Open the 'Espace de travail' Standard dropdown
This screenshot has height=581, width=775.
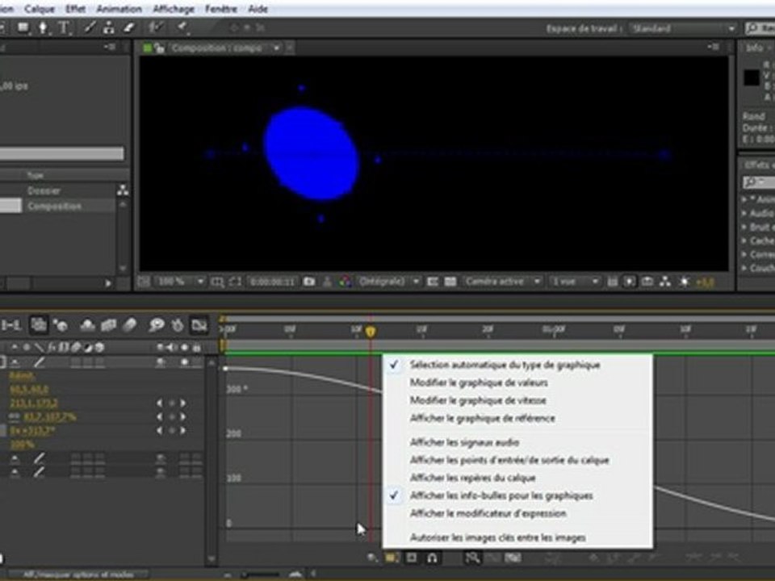683,29
